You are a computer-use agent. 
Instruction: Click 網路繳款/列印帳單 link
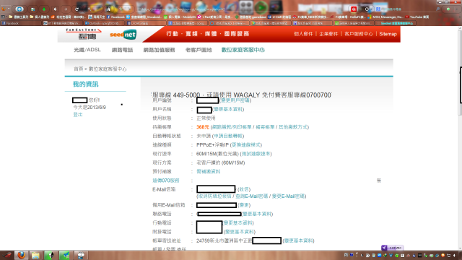pos(232,127)
